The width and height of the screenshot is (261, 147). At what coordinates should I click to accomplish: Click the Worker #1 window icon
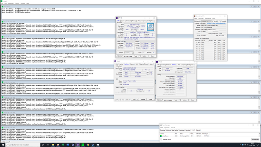[2, 22]
